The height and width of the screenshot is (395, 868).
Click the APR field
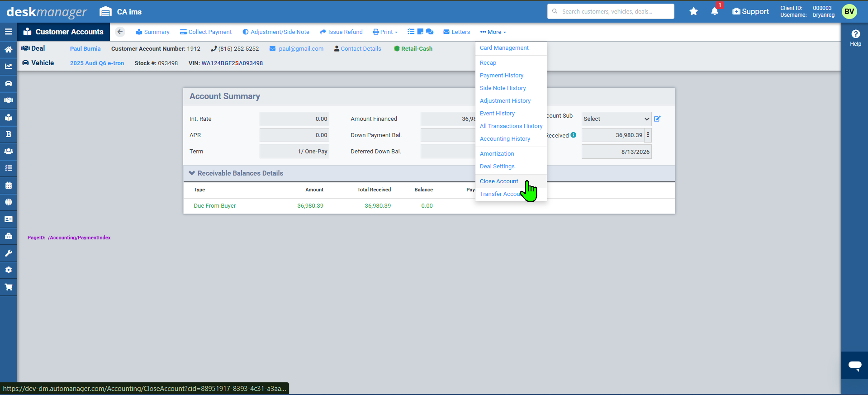[294, 135]
